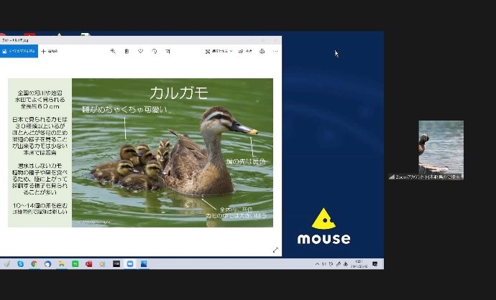Switch to Zoom from the taskbar
Viewport: 496px width, 300px height.
[130, 263]
